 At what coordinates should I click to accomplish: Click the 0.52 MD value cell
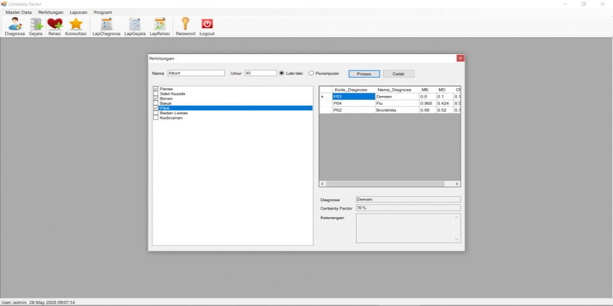(x=445, y=110)
